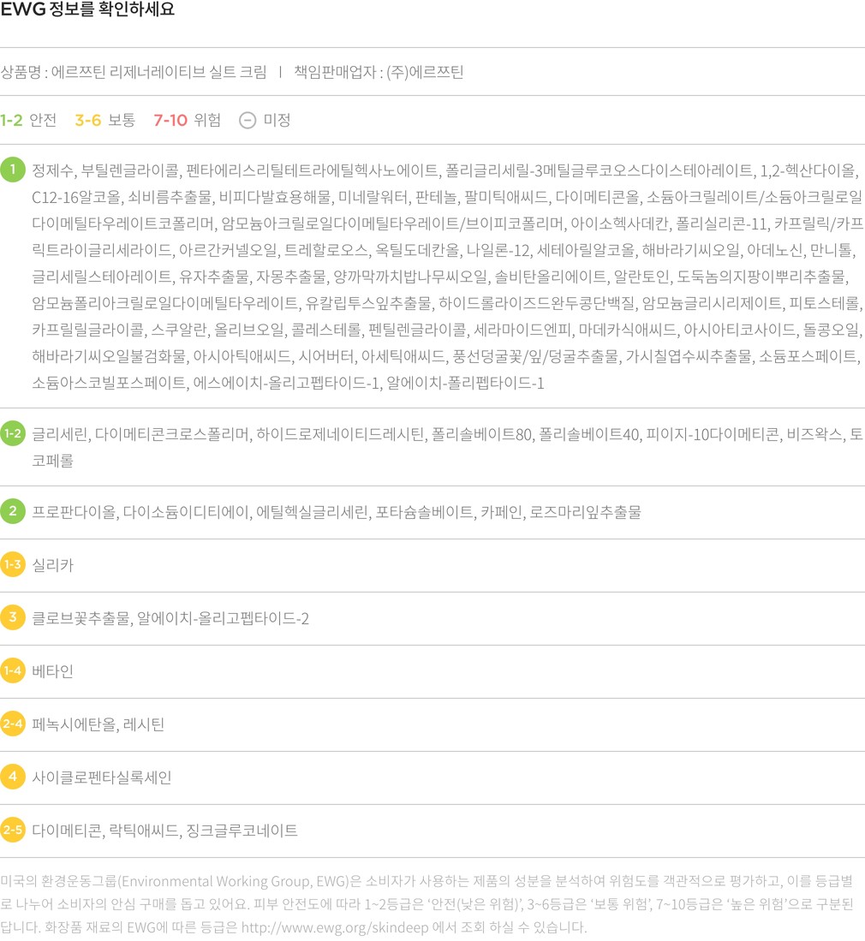The height and width of the screenshot is (941, 865).
Task: Click the yellow 3-6 보통 legend label
Action: point(104,121)
